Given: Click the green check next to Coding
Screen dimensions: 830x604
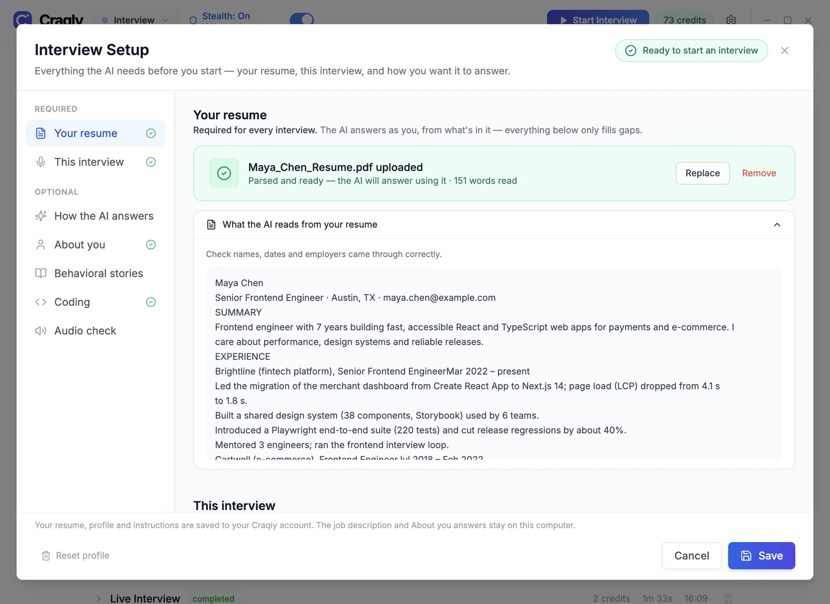Looking at the screenshot, I should click(x=151, y=302).
